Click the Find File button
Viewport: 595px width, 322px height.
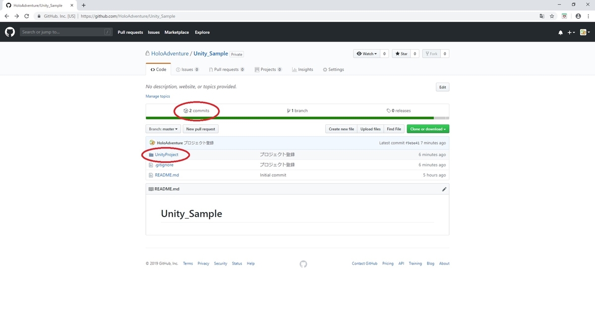[x=394, y=129]
